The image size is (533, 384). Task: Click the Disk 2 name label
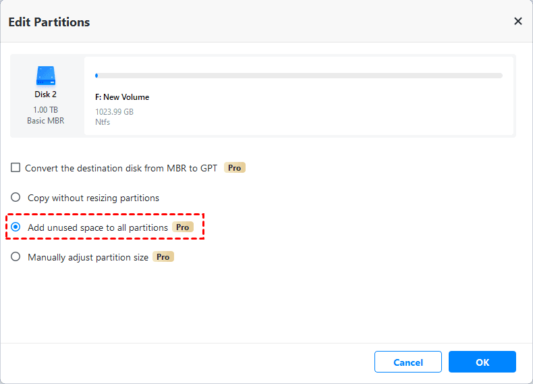(x=46, y=94)
